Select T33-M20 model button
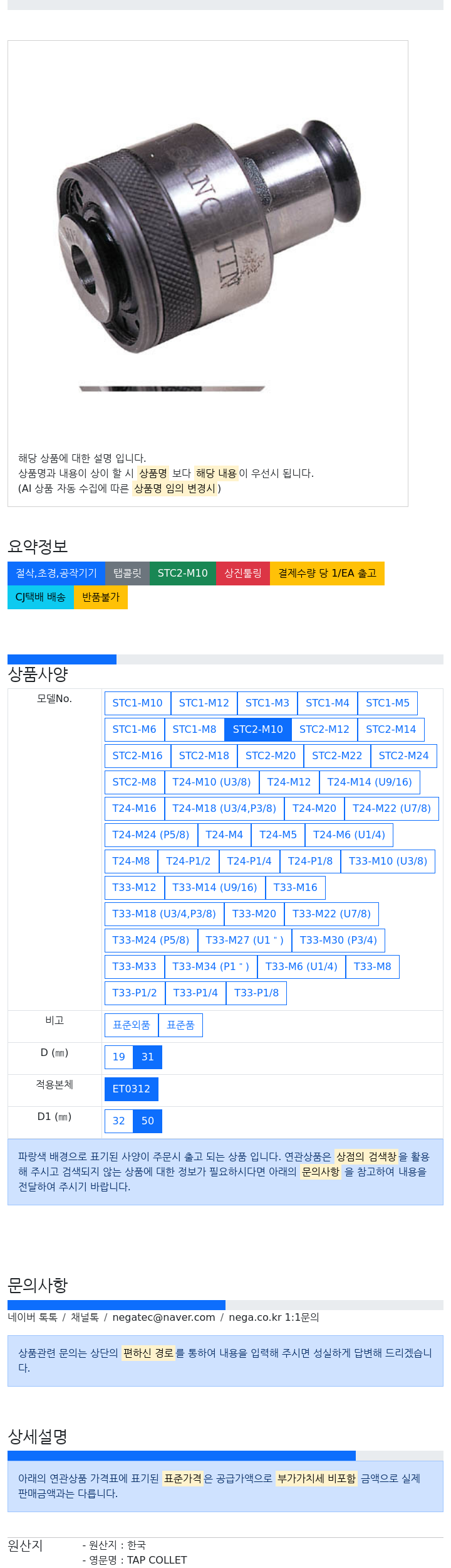This screenshot has width=451, height=1568. pos(254,914)
